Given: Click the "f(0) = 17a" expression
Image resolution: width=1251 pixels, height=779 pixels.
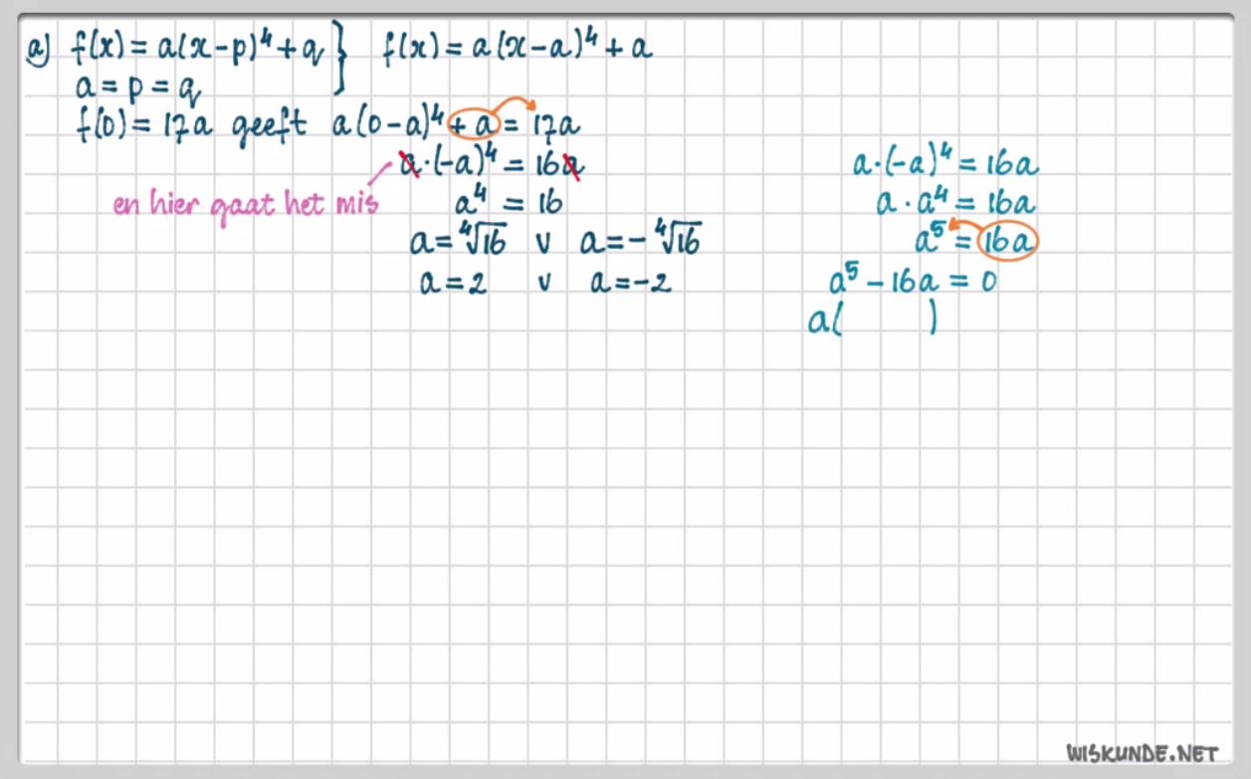Looking at the screenshot, I should point(144,126).
